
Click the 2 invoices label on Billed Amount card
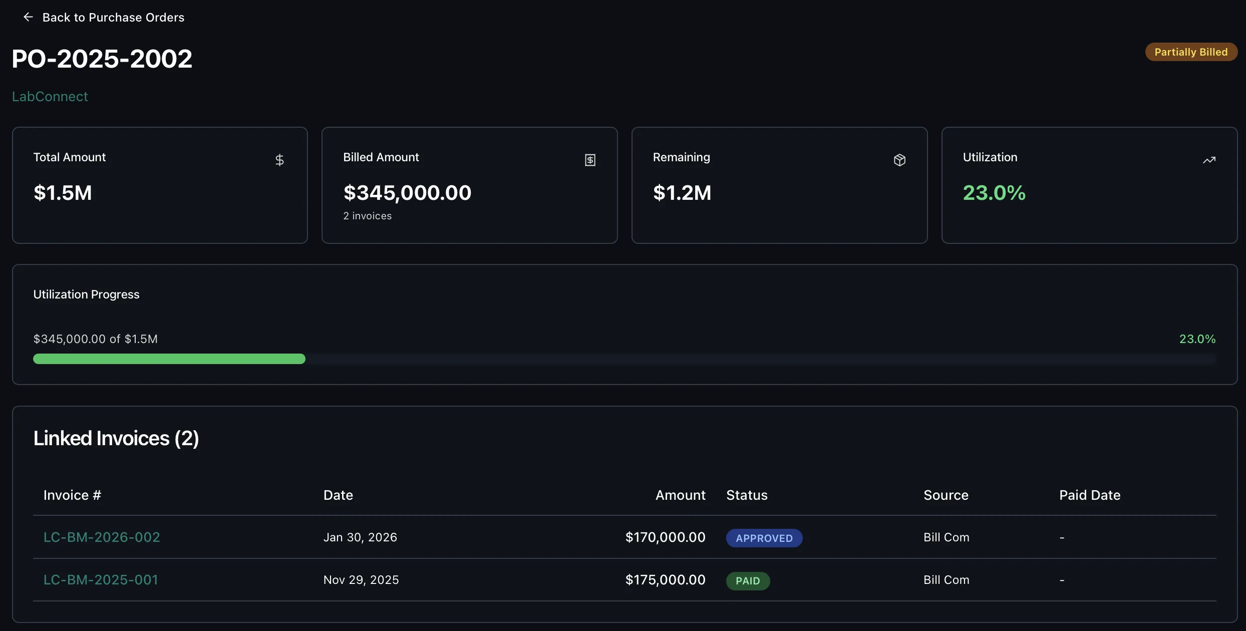367,216
